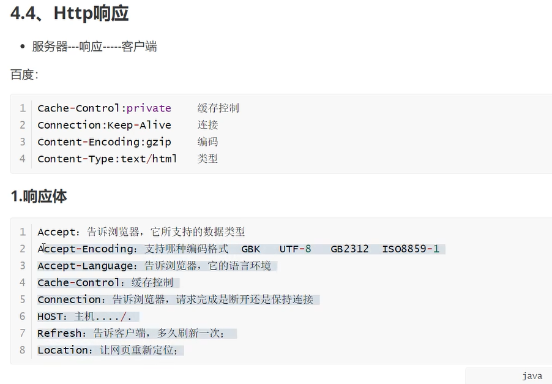Viewport: 552px width, 384px height.
Task: Click the word "private" in the first code block
Action: [x=149, y=108]
